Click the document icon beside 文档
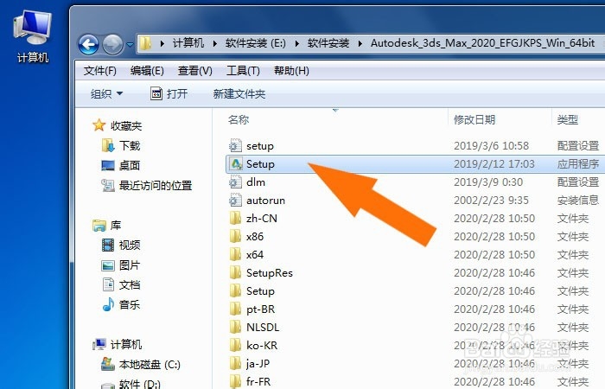Viewport: 605px width, 389px height. [x=108, y=284]
